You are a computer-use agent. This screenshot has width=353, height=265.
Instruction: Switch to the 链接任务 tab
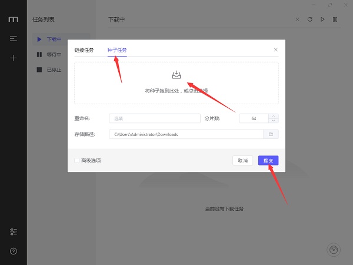pyautogui.click(x=84, y=50)
